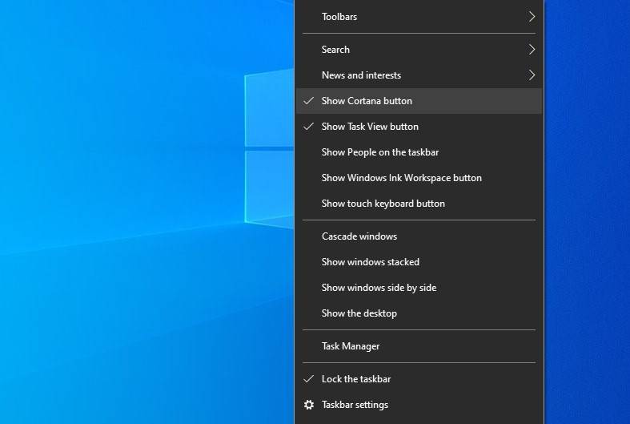Expand the chevron next to Toolbars
630x424 pixels.
[x=532, y=17]
